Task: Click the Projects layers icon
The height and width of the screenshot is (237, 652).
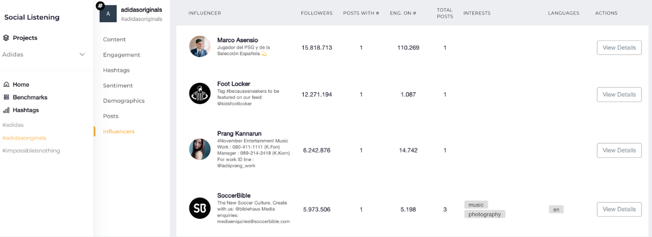Action: [6, 38]
